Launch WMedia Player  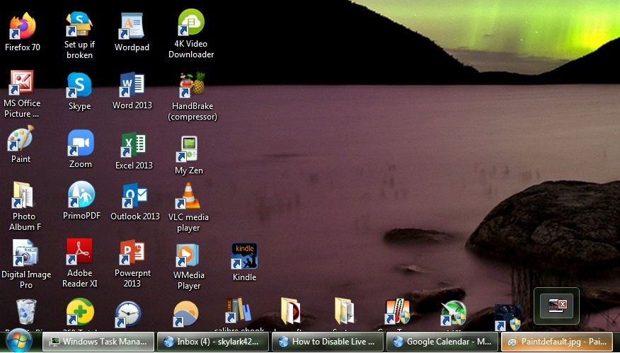coord(188,267)
